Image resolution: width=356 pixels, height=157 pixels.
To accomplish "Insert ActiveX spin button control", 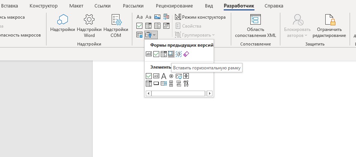I will click(186, 76).
